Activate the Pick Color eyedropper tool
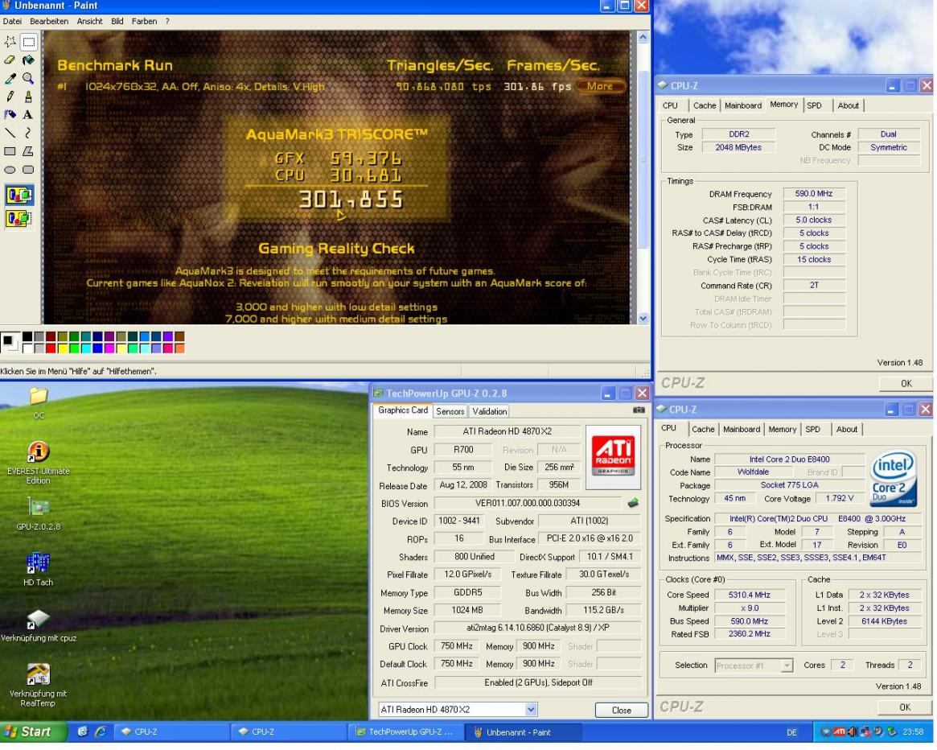This screenshot has height=750, width=937. point(10,78)
